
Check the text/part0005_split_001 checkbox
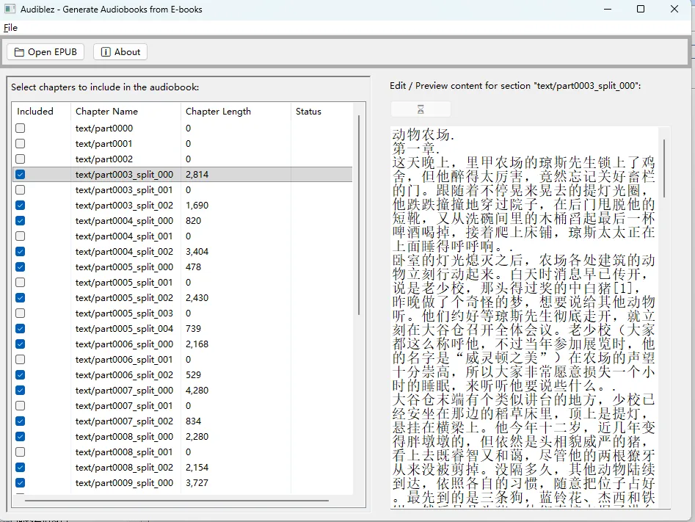click(x=20, y=282)
